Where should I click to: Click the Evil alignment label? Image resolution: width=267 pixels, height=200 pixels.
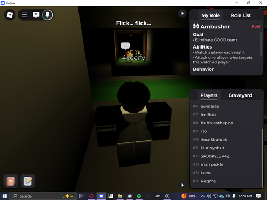pos(256,27)
